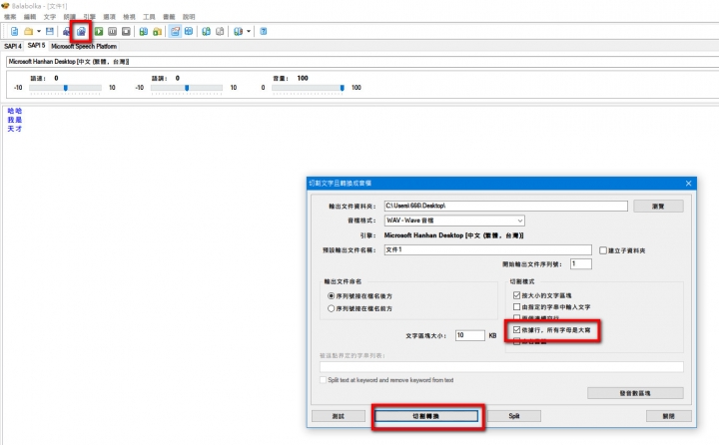Screen dimensions: 719x445
Task: Click the 語調 pitch slider handle
Action: pyautogui.click(x=187, y=88)
